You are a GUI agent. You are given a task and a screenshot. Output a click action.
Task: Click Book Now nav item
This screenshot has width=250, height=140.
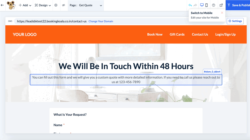pyautogui.click(x=155, y=35)
